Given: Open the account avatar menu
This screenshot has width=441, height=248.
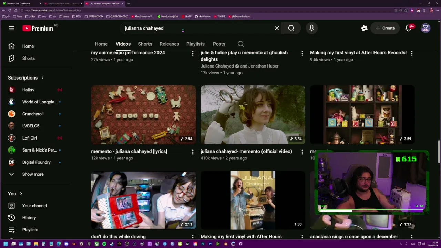Looking at the screenshot, I should [x=425, y=28].
